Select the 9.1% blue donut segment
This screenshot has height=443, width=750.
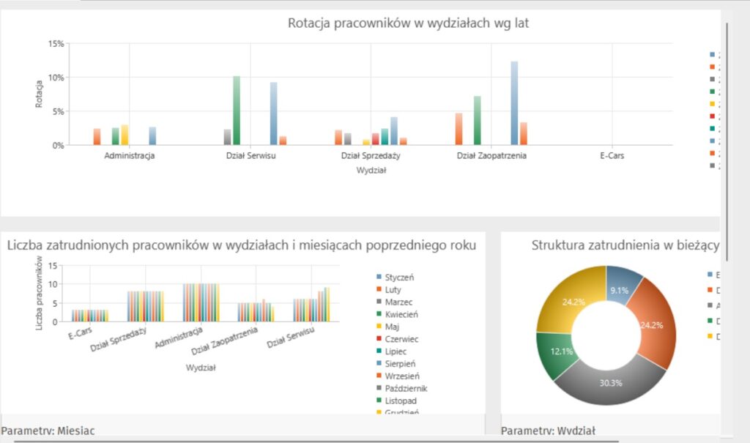click(x=623, y=281)
